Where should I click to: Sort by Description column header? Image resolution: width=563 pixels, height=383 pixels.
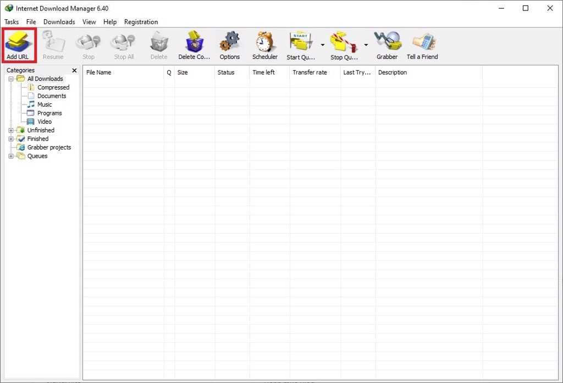click(429, 73)
